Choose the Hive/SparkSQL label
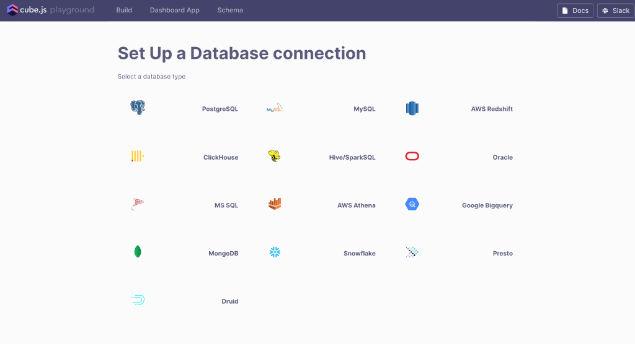635x344 pixels. tap(352, 157)
